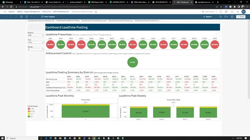The height and width of the screenshot is (140, 250).
Task: Open DB&C2 - Supply Management breadcrumb
Action: (29, 12)
